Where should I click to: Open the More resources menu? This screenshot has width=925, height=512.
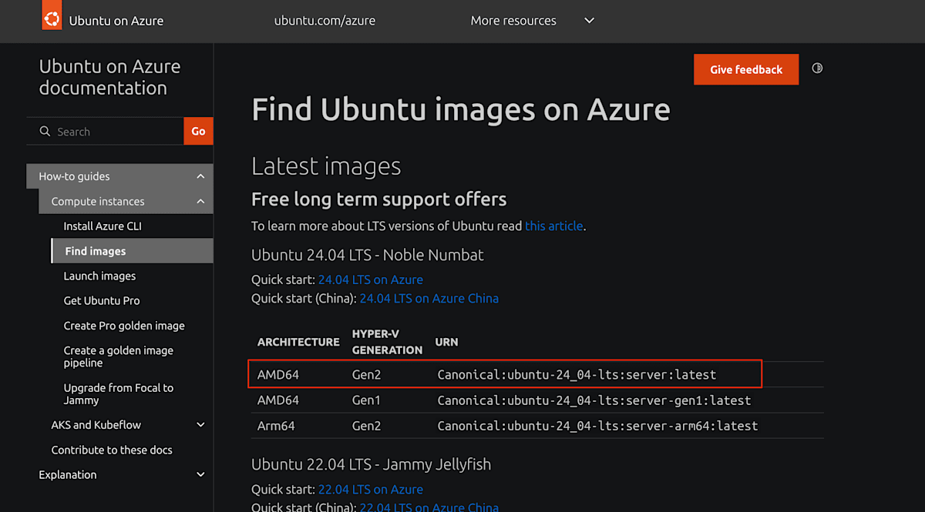pyautogui.click(x=513, y=21)
